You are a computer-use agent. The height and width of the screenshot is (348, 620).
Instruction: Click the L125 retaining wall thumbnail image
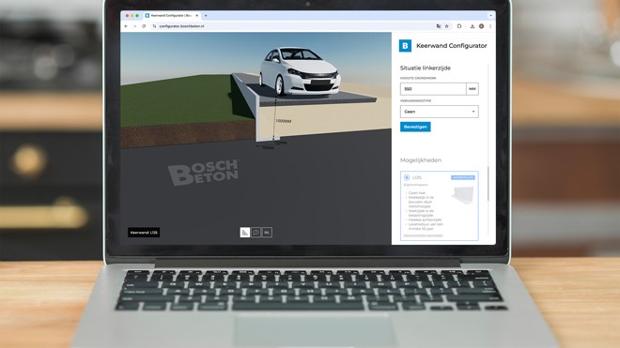(x=463, y=195)
